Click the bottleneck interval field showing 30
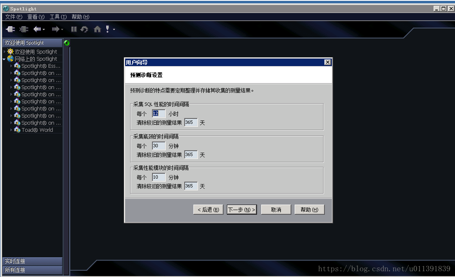The width and height of the screenshot is (455, 277). (159, 146)
